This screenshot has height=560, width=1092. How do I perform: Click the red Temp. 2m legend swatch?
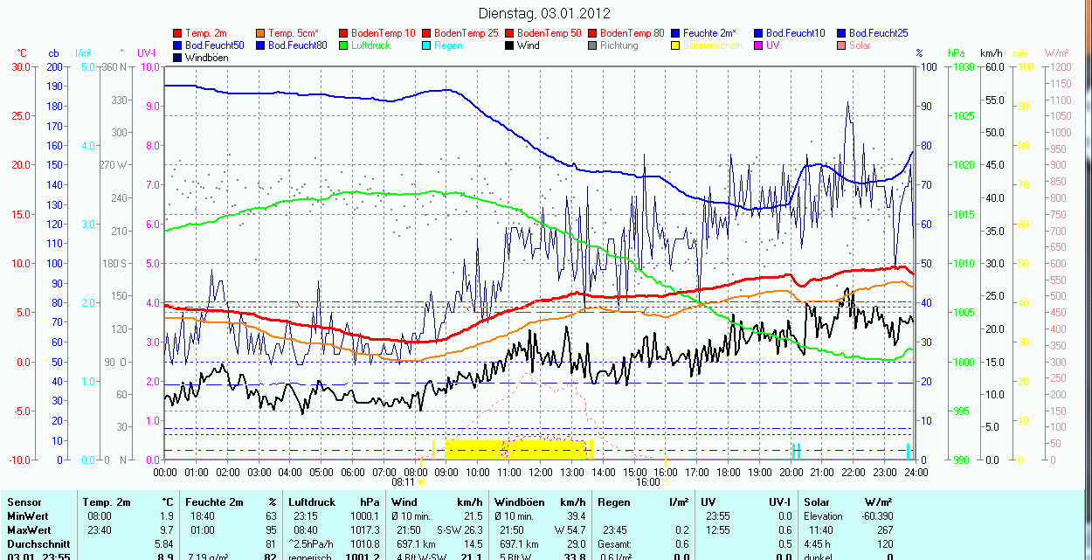[178, 33]
